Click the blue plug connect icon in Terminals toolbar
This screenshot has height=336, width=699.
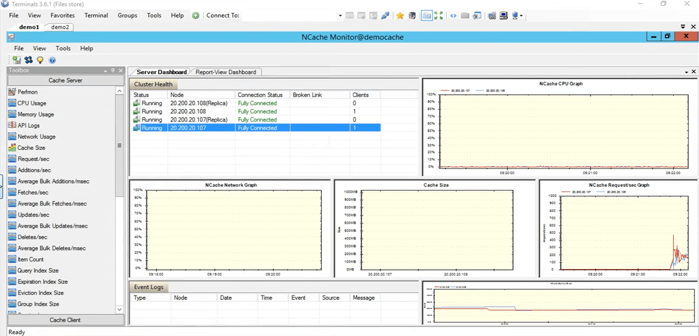coord(385,16)
